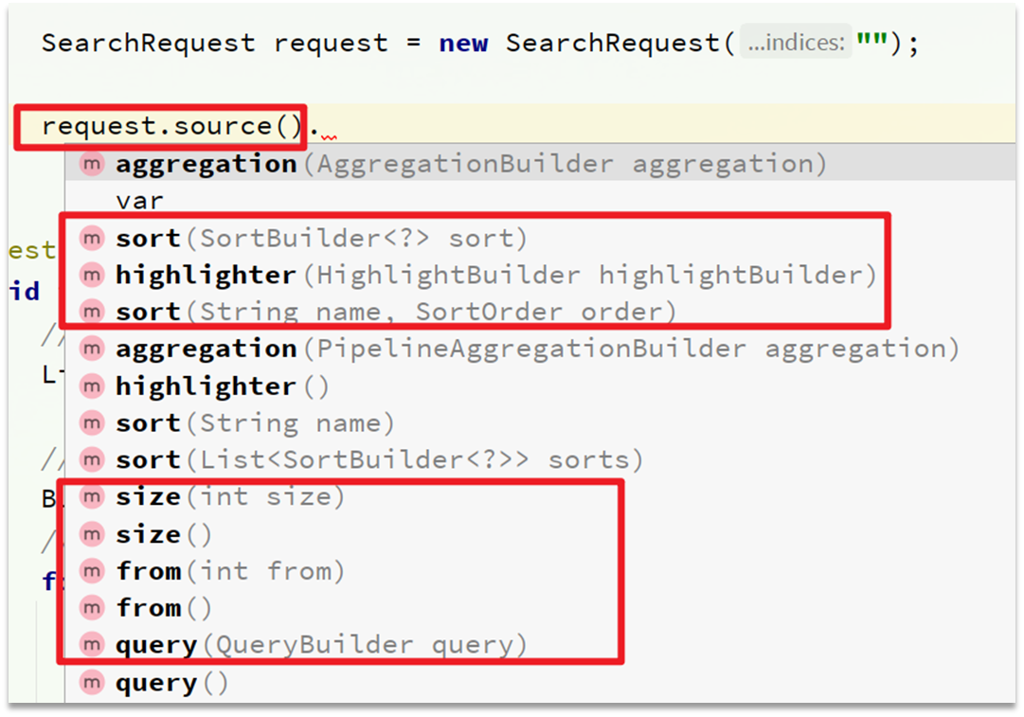
Task: Click method icon beside sort(SortBuilder<?> sort)
Action: point(92,239)
